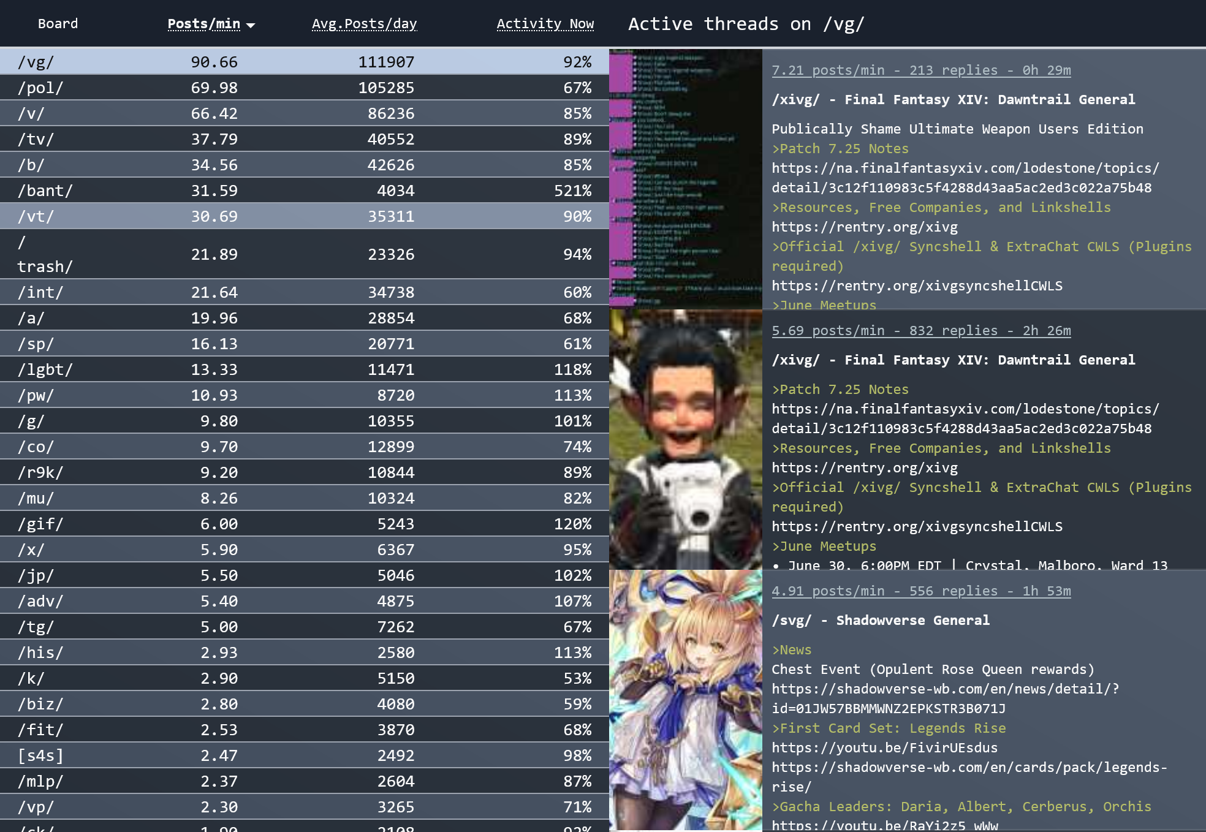Open the purple chat-log thread thumbnail
The image size is (1206, 832).
[x=686, y=179]
